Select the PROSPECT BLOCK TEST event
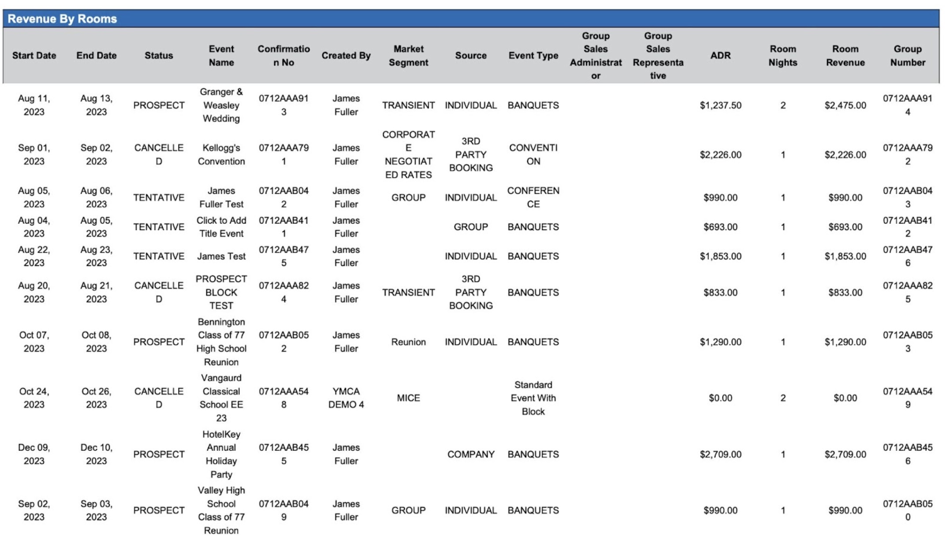 tap(221, 292)
